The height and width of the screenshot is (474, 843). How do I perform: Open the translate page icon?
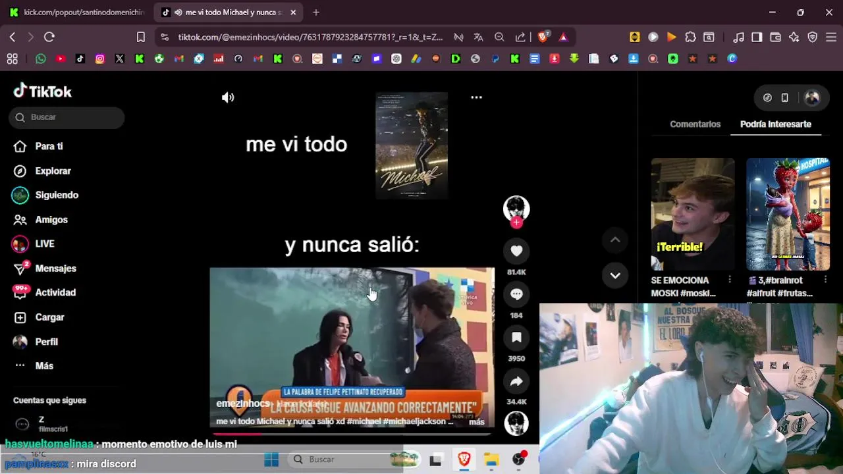(x=478, y=37)
